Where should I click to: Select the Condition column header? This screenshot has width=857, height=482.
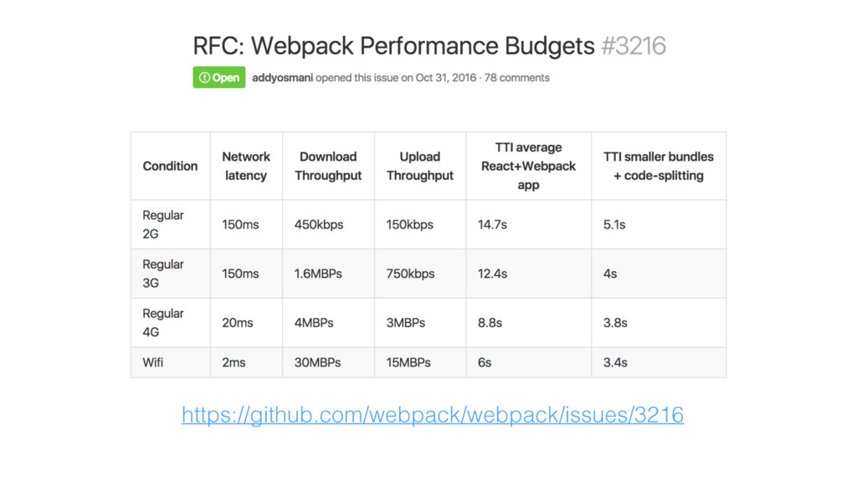(170, 166)
